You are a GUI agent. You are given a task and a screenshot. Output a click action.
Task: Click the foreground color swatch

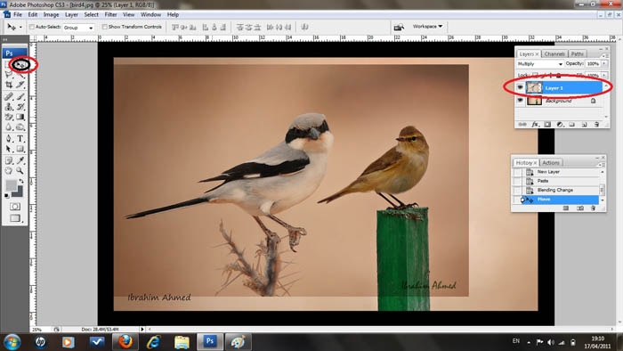12,185
